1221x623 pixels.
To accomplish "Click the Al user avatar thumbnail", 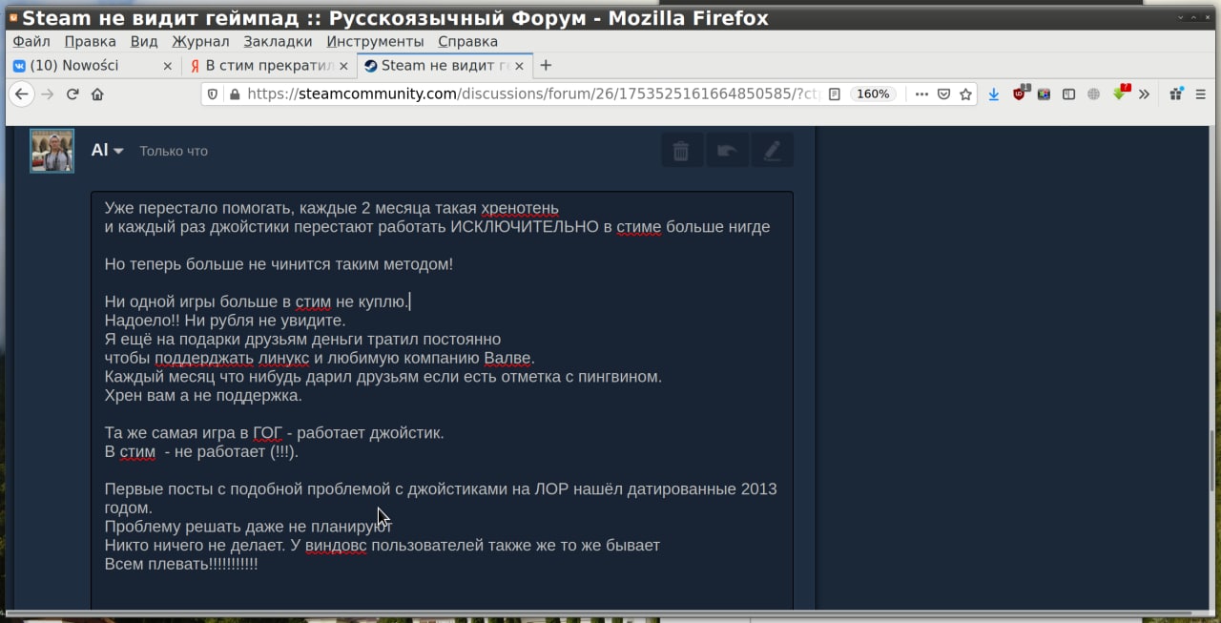I will pos(52,151).
